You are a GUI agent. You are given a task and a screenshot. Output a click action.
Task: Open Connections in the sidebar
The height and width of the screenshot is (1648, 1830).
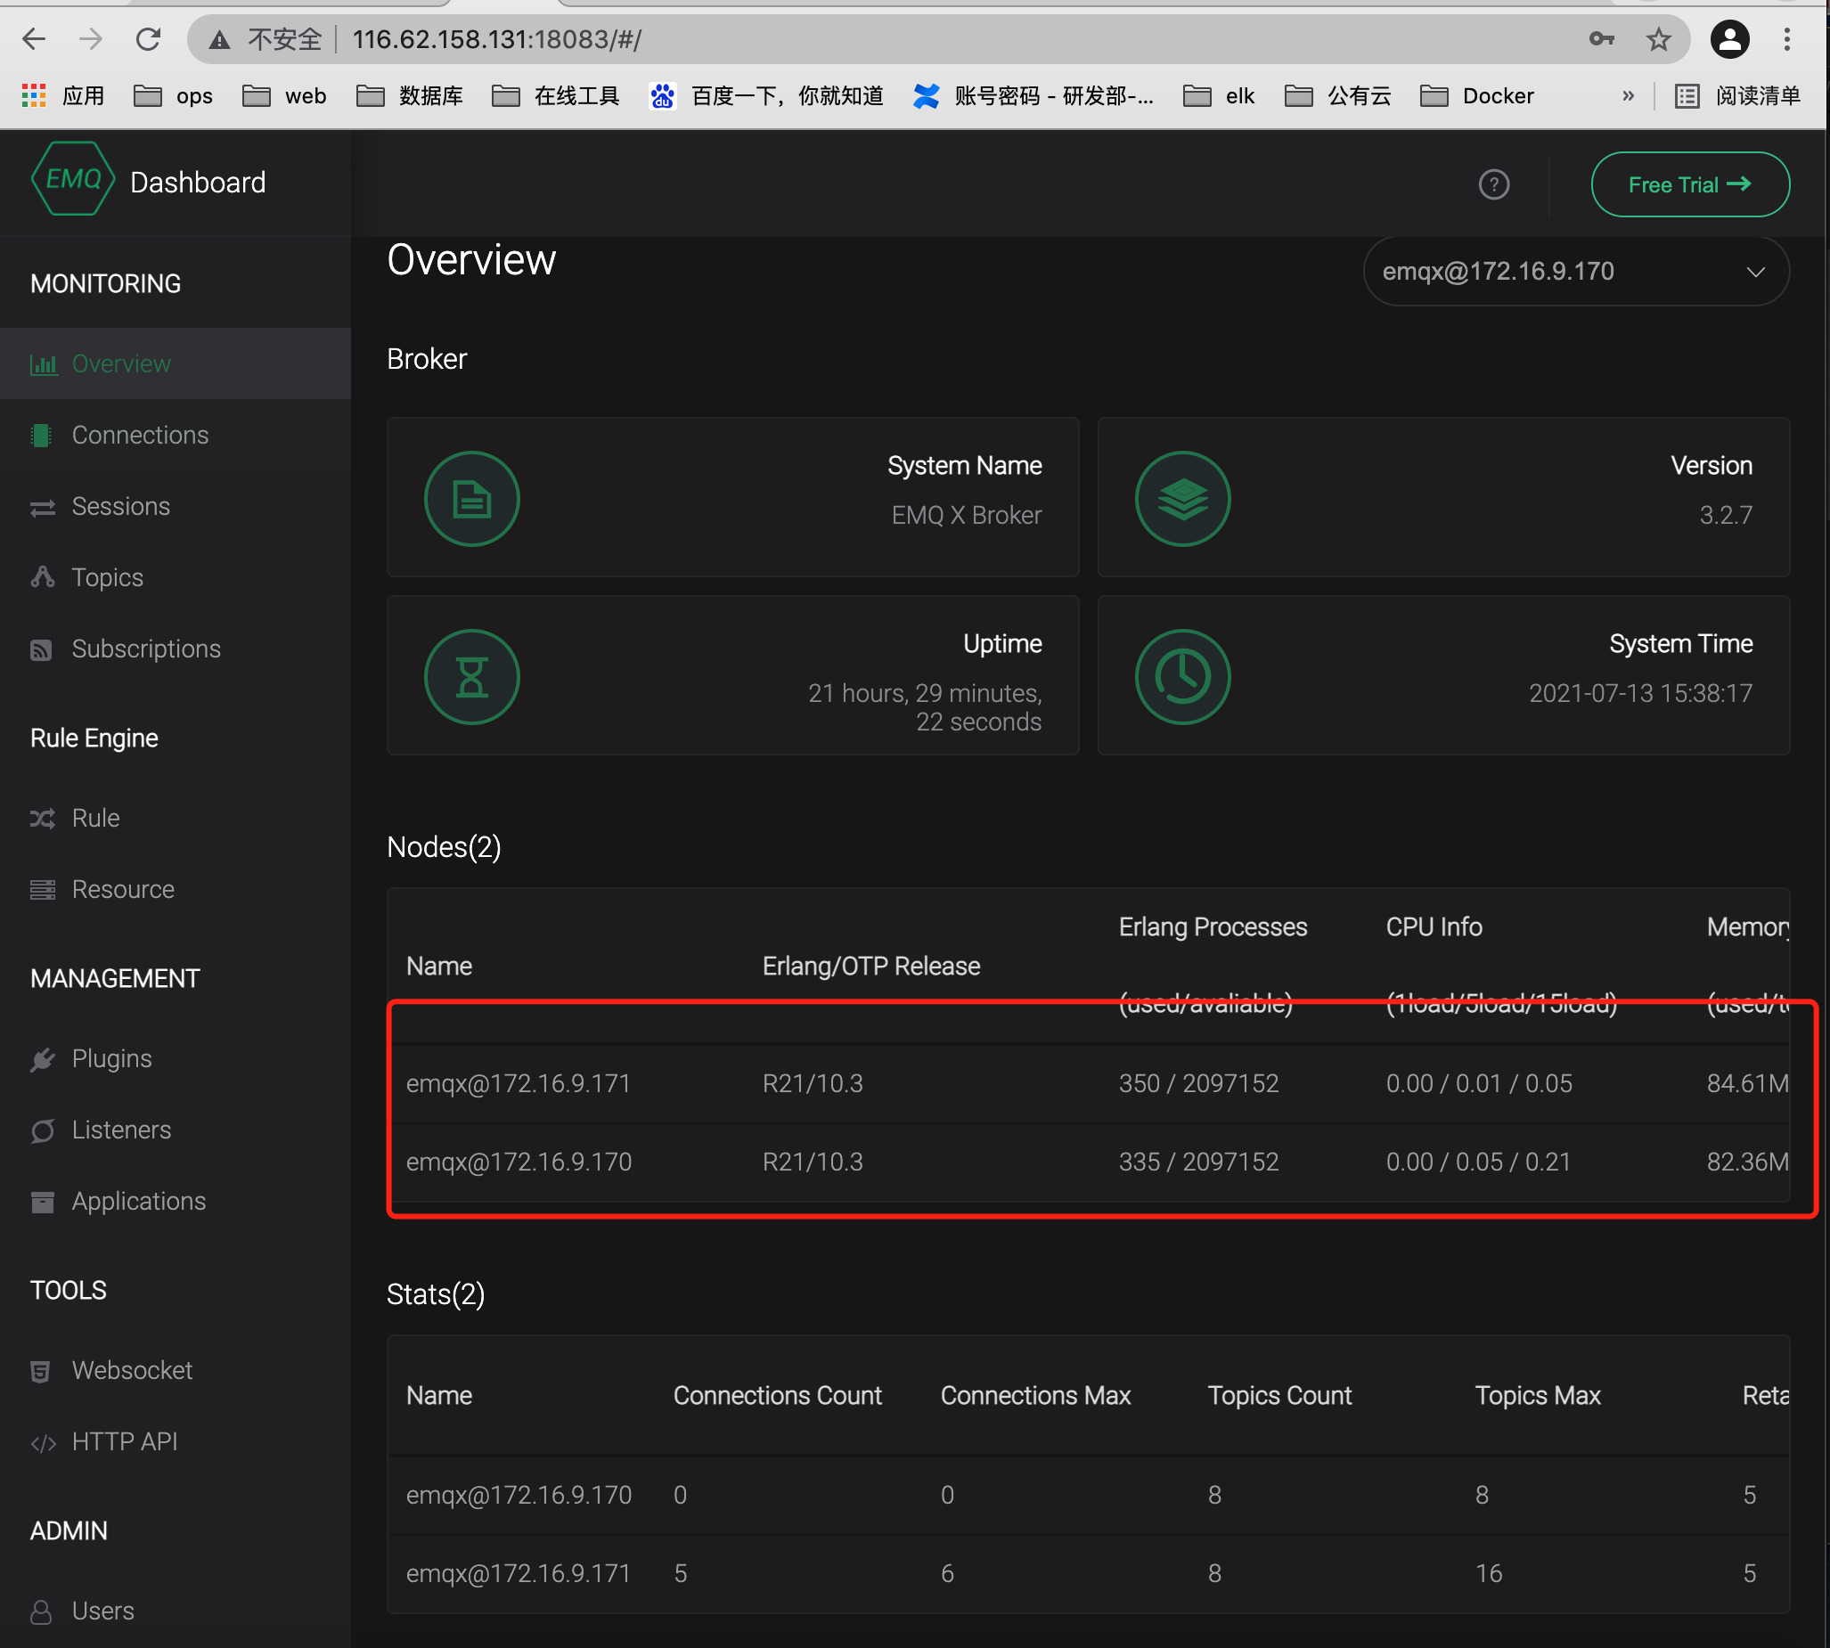click(140, 435)
